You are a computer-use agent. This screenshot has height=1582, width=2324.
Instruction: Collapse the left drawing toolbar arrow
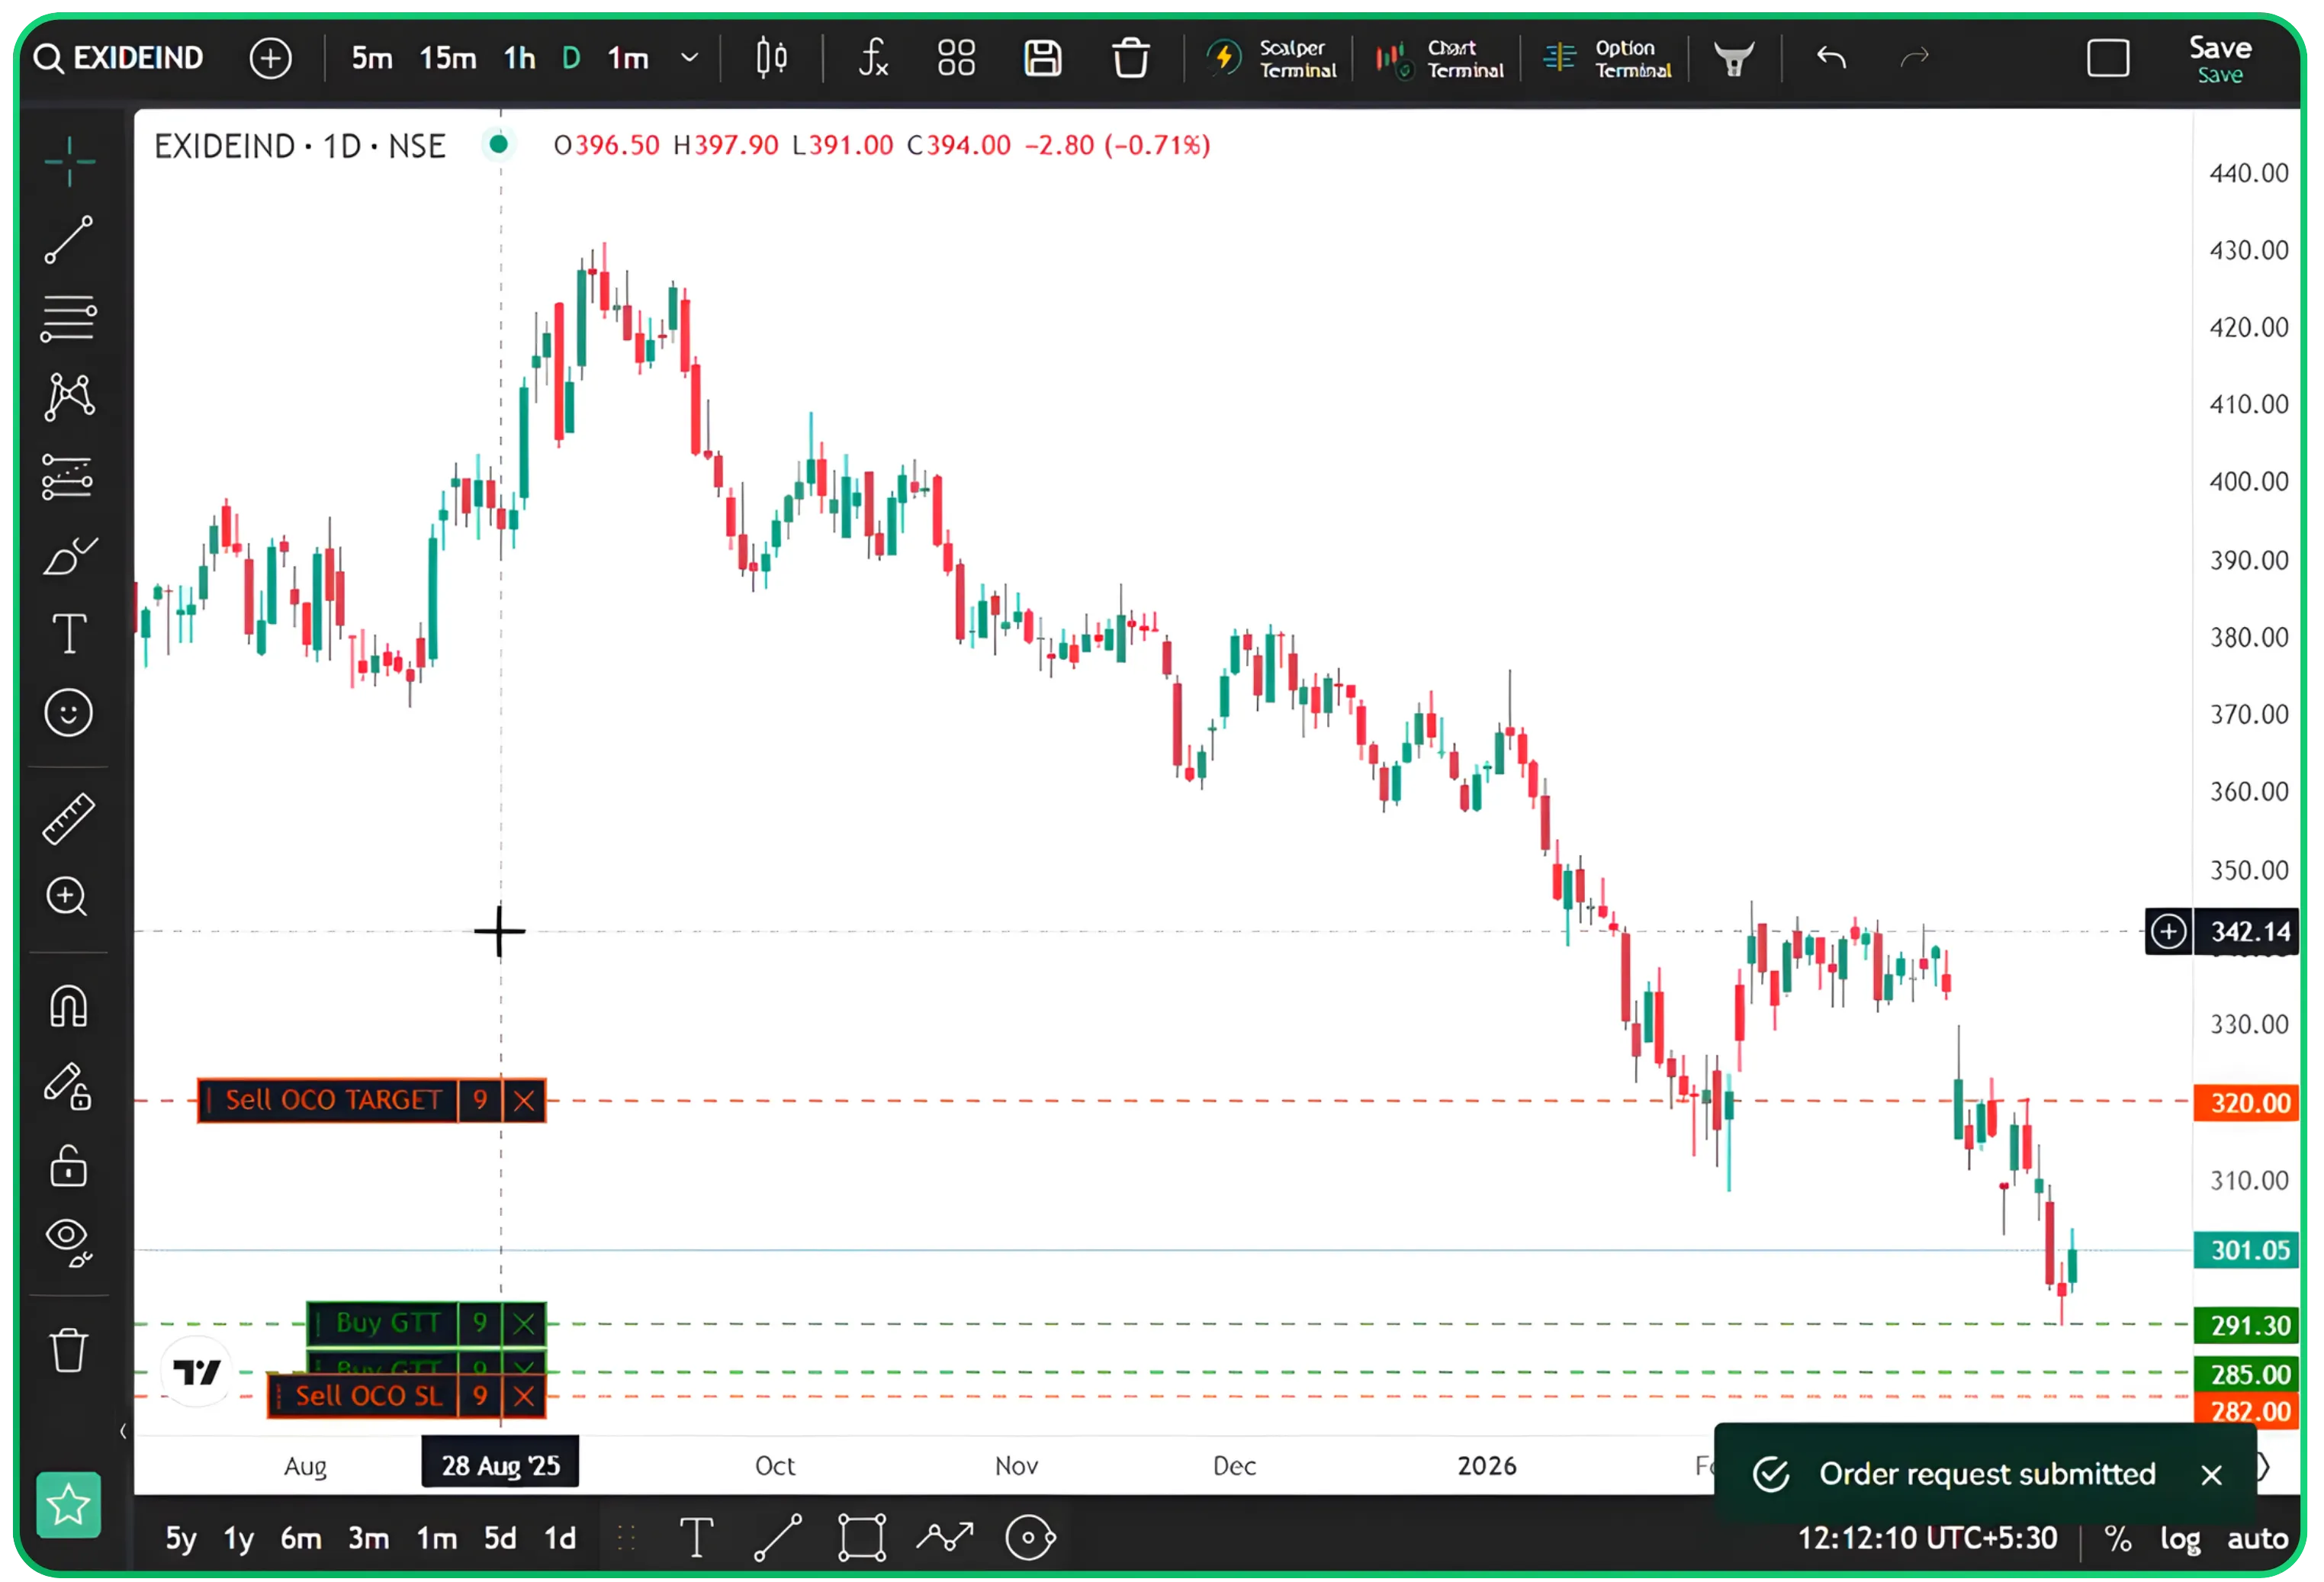123,1431
